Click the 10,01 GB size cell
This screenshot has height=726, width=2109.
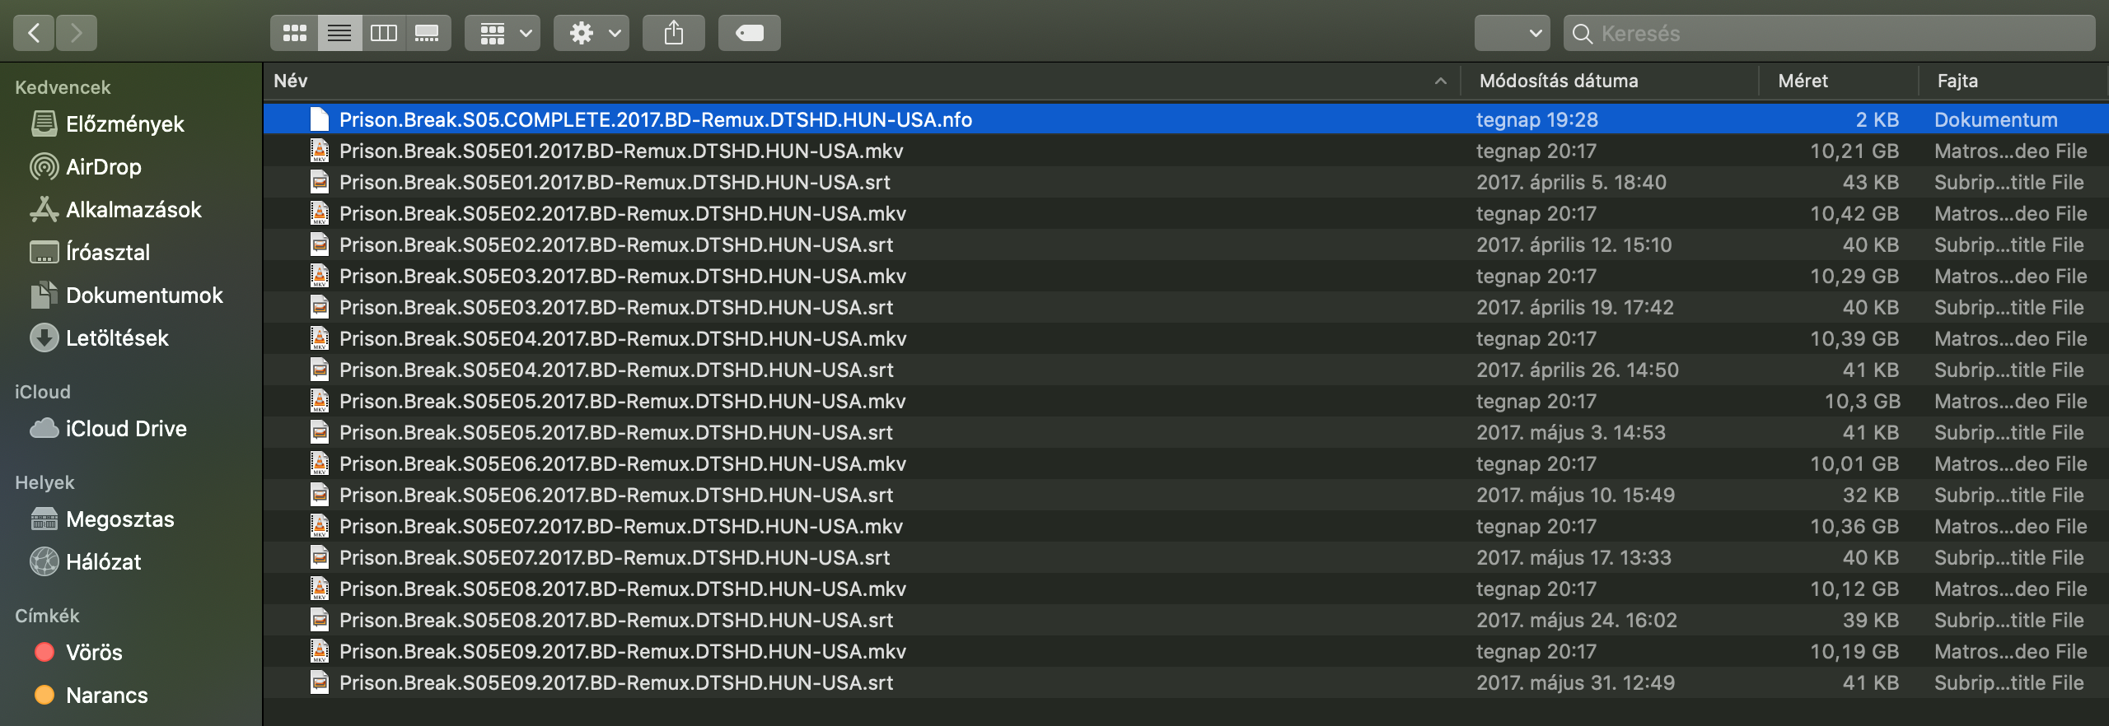tap(1854, 463)
